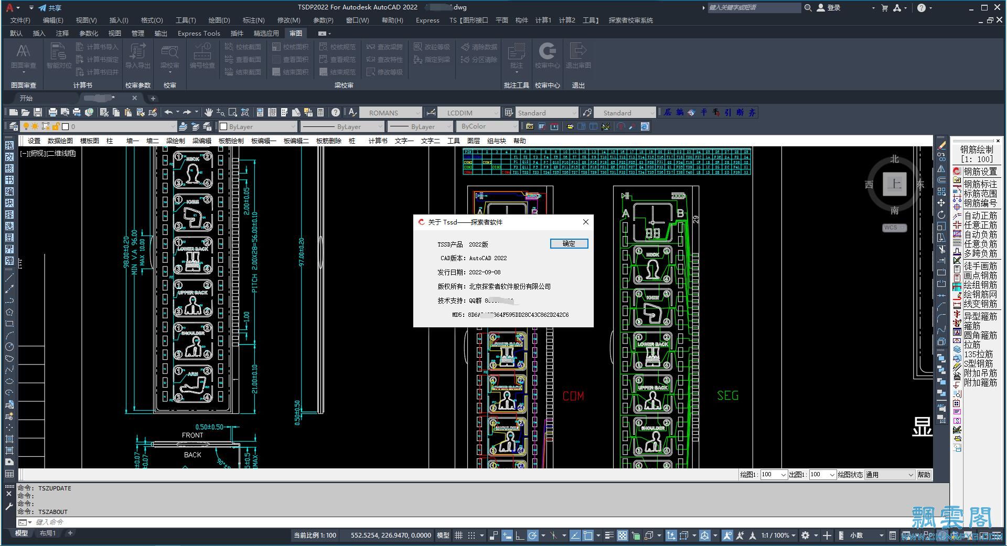Open the 探索者校审系统 menu
This screenshot has height=546, width=1007.
pos(631,20)
